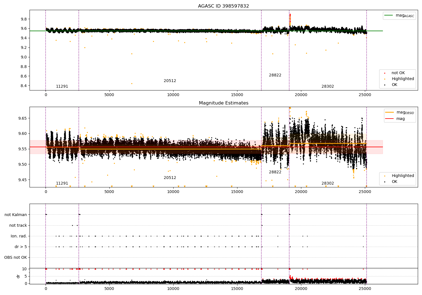Click the 'Magnitude Estimates' plot title
This screenshot has width=422, height=295.
click(x=224, y=103)
